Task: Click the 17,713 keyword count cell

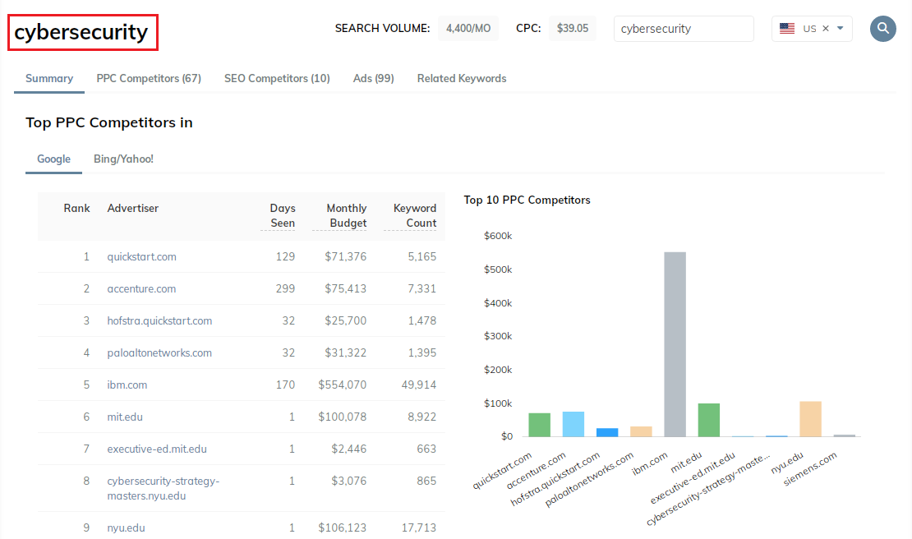Action: coord(419,527)
